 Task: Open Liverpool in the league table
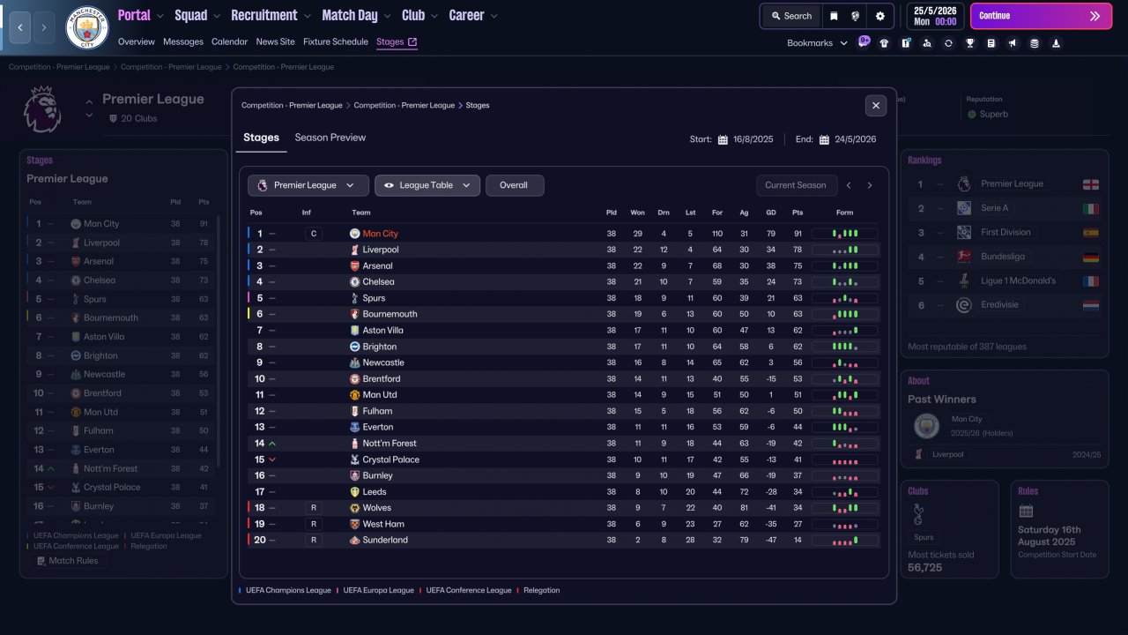(381, 250)
